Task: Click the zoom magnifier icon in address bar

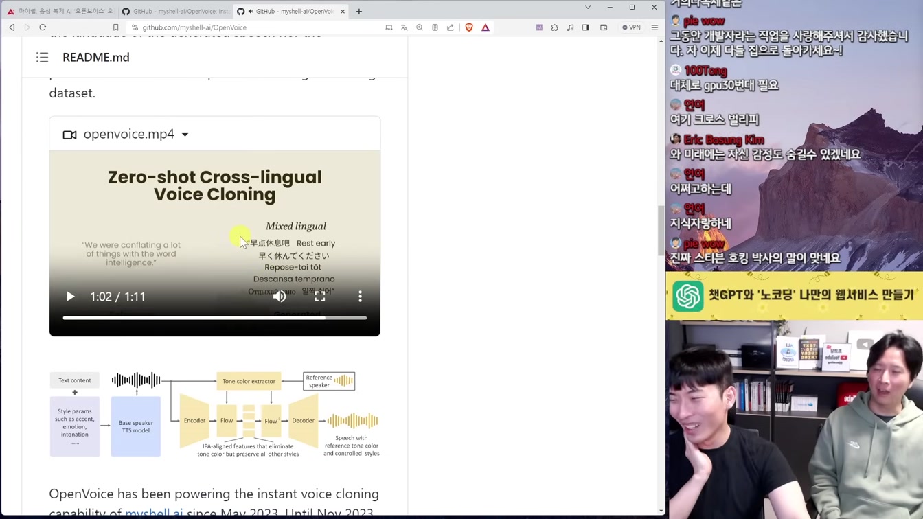Action: tap(420, 27)
